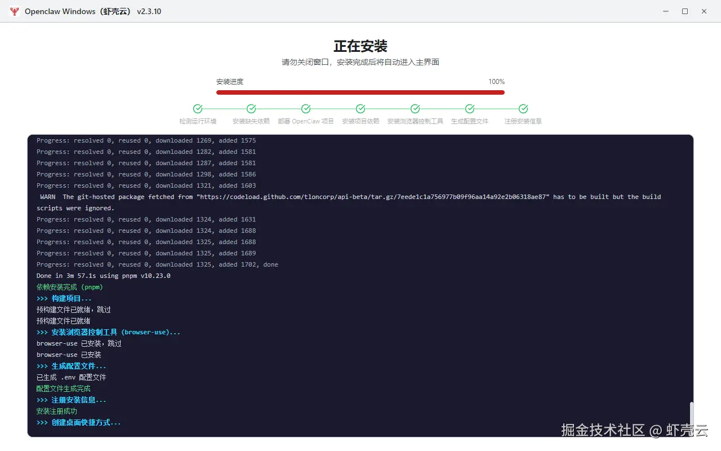Click the 注册安装信息 step label
This screenshot has width=721, height=451.
(523, 121)
